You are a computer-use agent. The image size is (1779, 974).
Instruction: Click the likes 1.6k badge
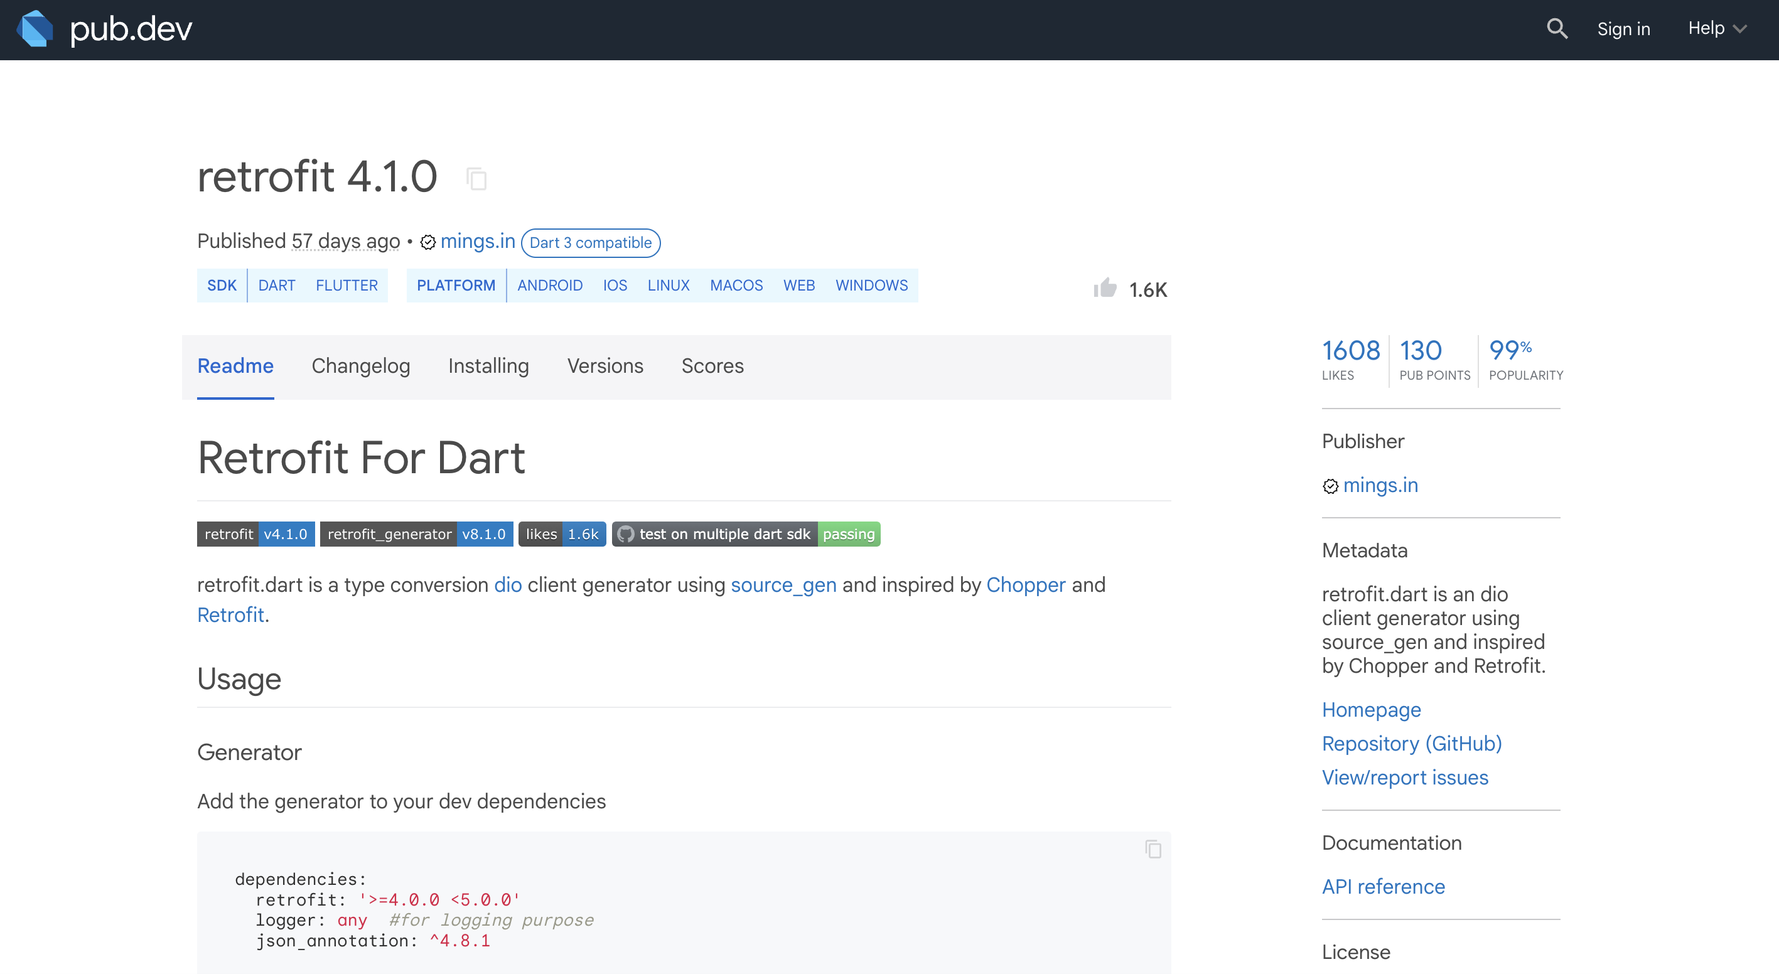point(561,534)
